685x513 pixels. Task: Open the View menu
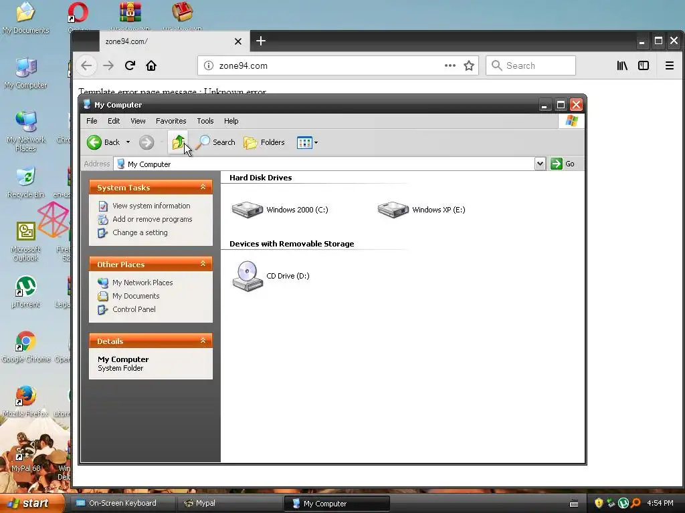(138, 121)
